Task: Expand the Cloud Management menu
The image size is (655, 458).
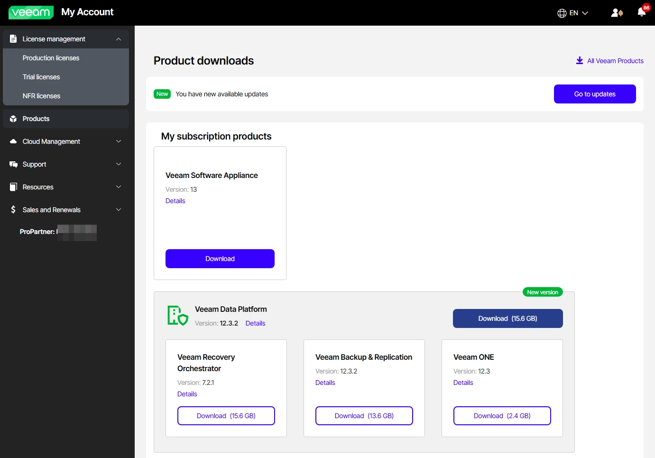Action: [119, 141]
